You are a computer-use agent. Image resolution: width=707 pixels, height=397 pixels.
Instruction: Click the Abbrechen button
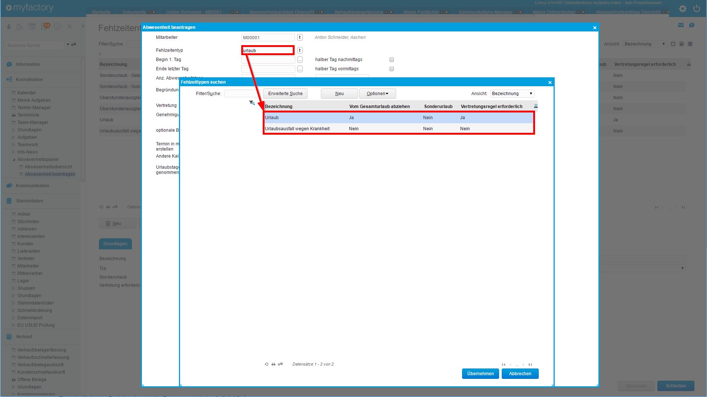pyautogui.click(x=520, y=374)
